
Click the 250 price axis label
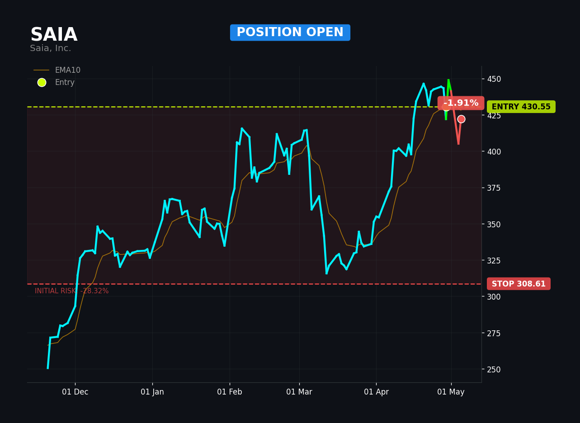494,369
